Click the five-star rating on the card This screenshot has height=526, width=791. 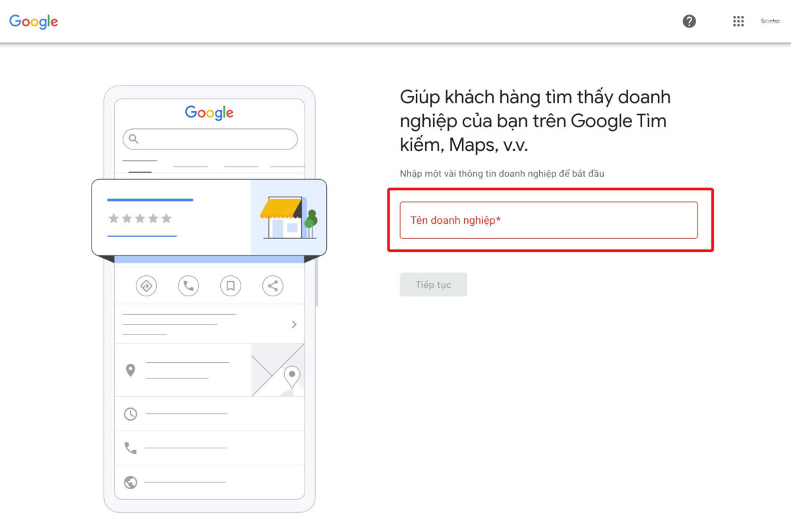(x=140, y=218)
